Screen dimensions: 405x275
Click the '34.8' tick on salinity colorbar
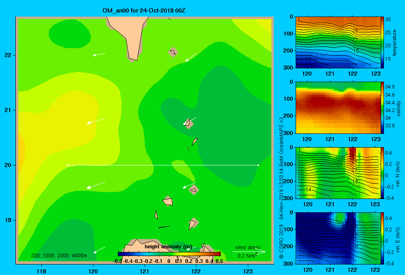(390, 87)
